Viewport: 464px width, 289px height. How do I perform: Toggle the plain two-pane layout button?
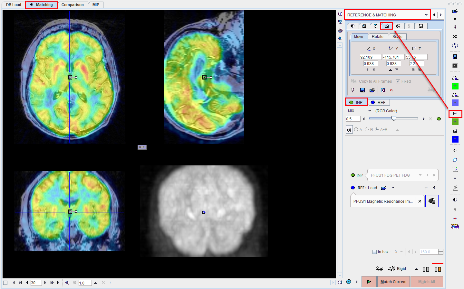pos(426,269)
